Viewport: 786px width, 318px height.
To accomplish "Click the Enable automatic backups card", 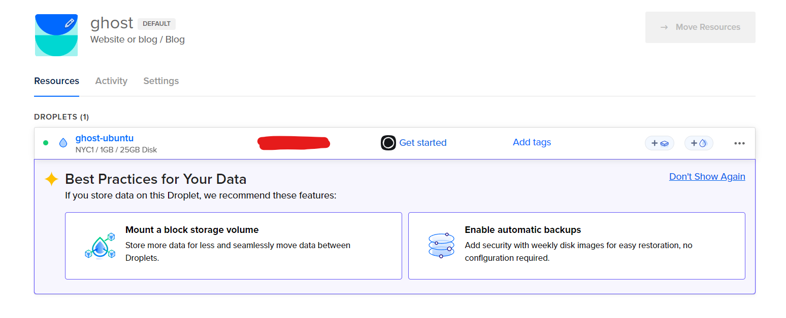I will (x=576, y=246).
